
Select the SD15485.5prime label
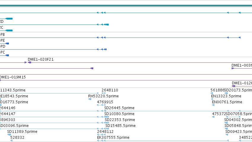click(x=121, y=126)
